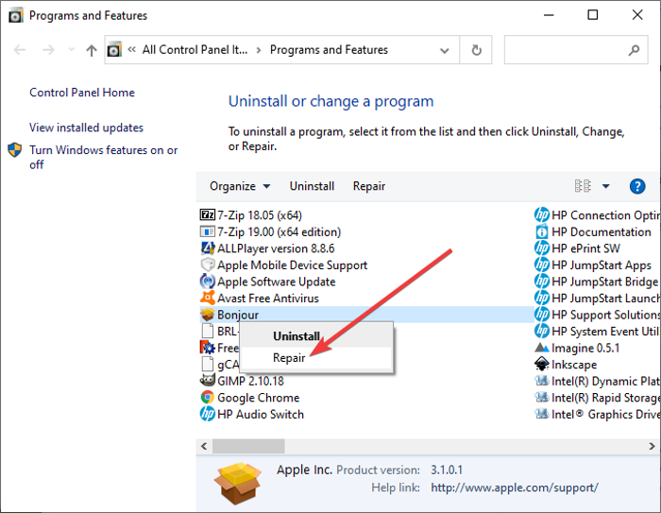Open the Control Panel Home link
661x513 pixels.
[x=82, y=93]
